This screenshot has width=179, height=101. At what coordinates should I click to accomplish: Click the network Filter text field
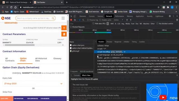pos(81,24)
